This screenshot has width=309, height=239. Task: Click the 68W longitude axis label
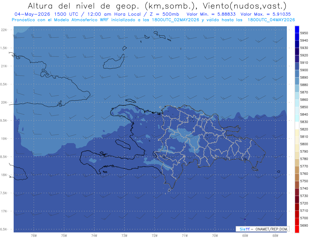pos(275,236)
